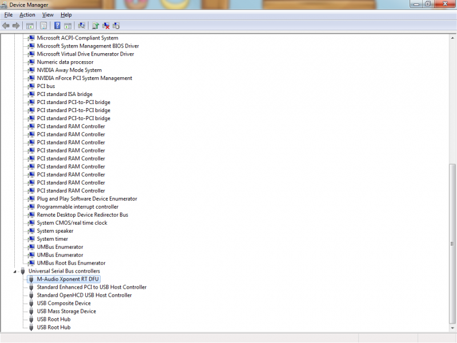Image resolution: width=457 pixels, height=343 pixels.
Task: Click the blue Help question-mark icon
Action: 57,26
